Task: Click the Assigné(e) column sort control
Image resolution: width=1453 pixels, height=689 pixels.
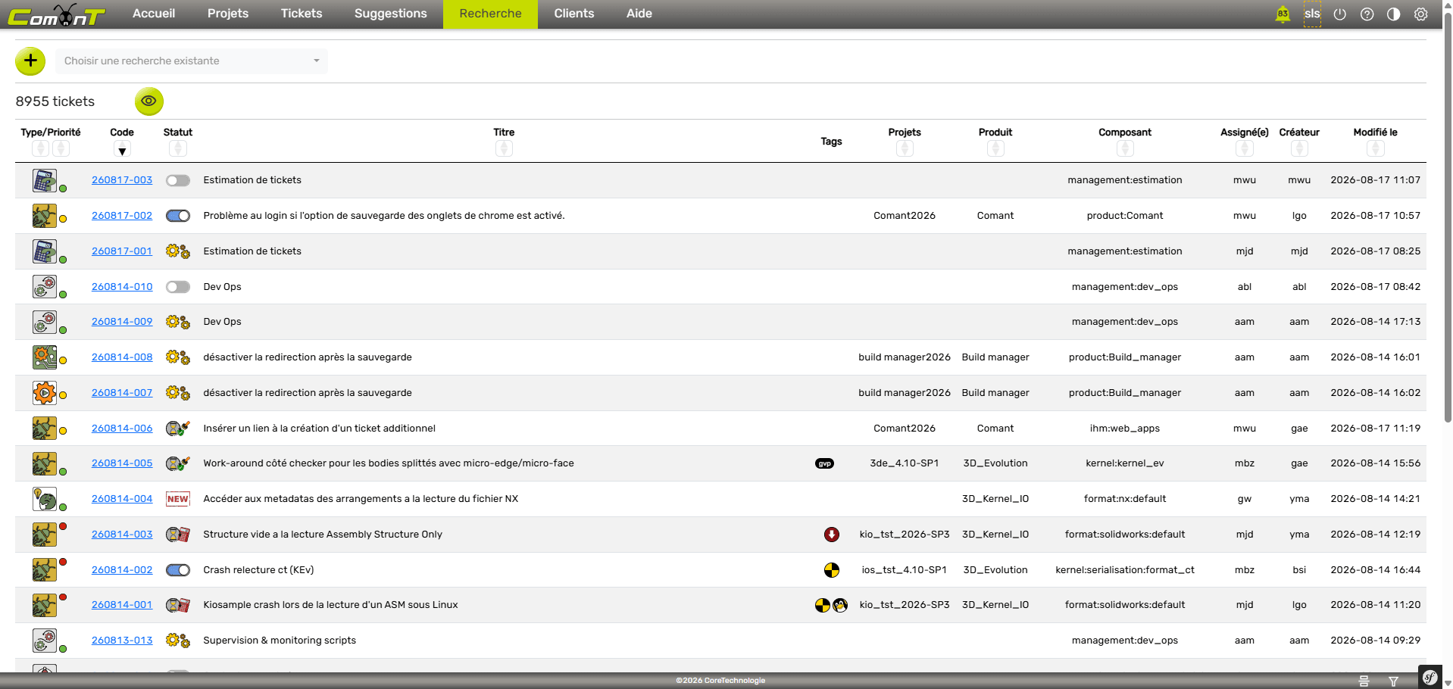Action: 1245,149
